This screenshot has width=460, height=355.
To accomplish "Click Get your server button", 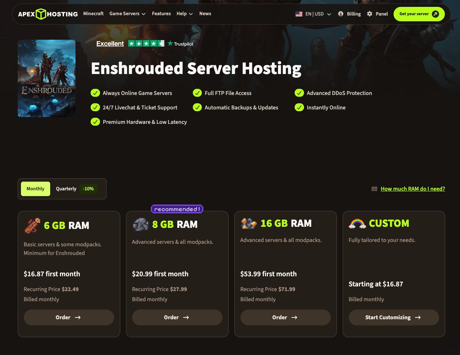I will (x=419, y=14).
